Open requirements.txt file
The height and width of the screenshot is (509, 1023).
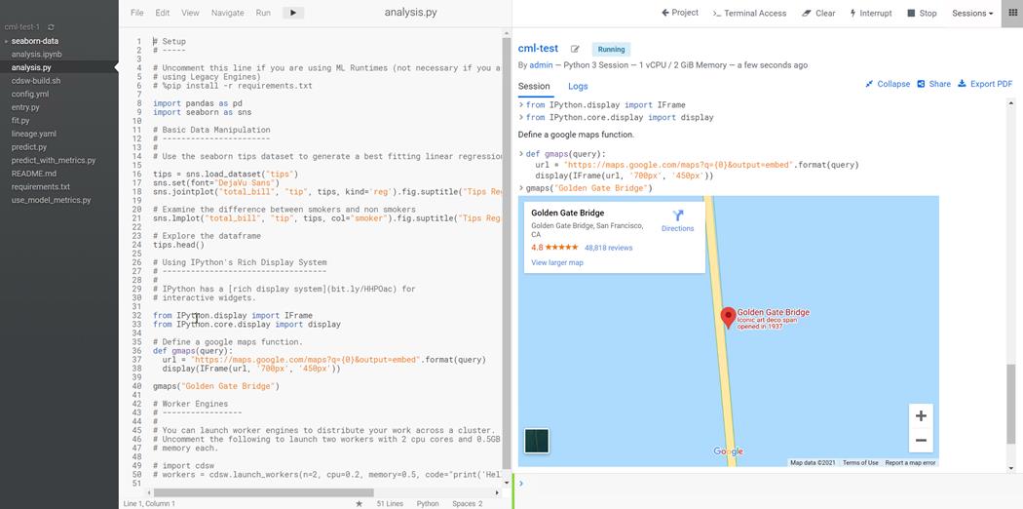coord(41,186)
